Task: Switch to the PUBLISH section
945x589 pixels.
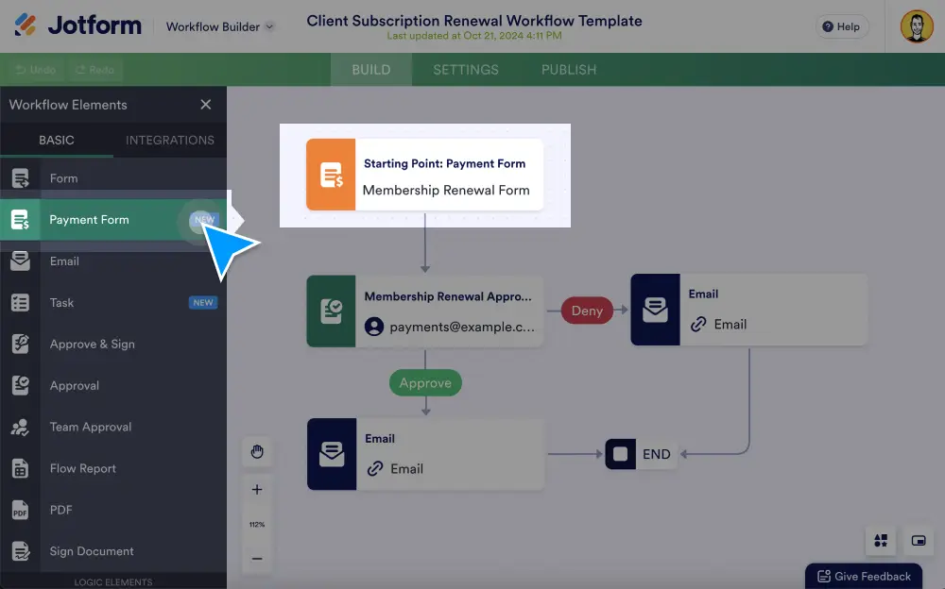Action: tap(568, 69)
